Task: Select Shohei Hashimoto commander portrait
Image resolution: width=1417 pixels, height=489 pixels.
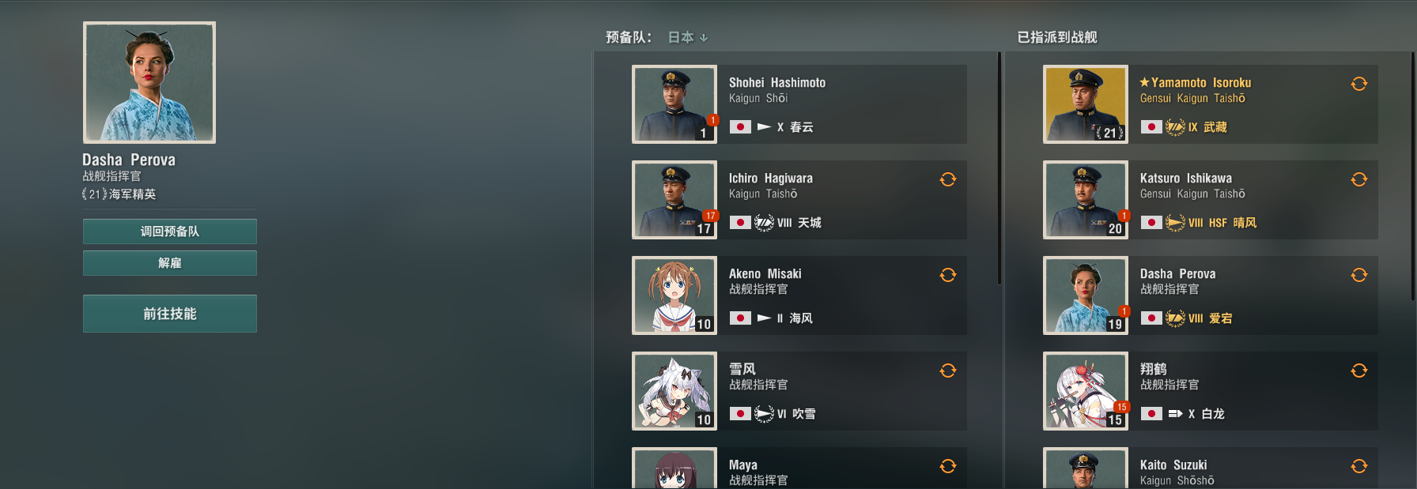Action: coord(674,104)
